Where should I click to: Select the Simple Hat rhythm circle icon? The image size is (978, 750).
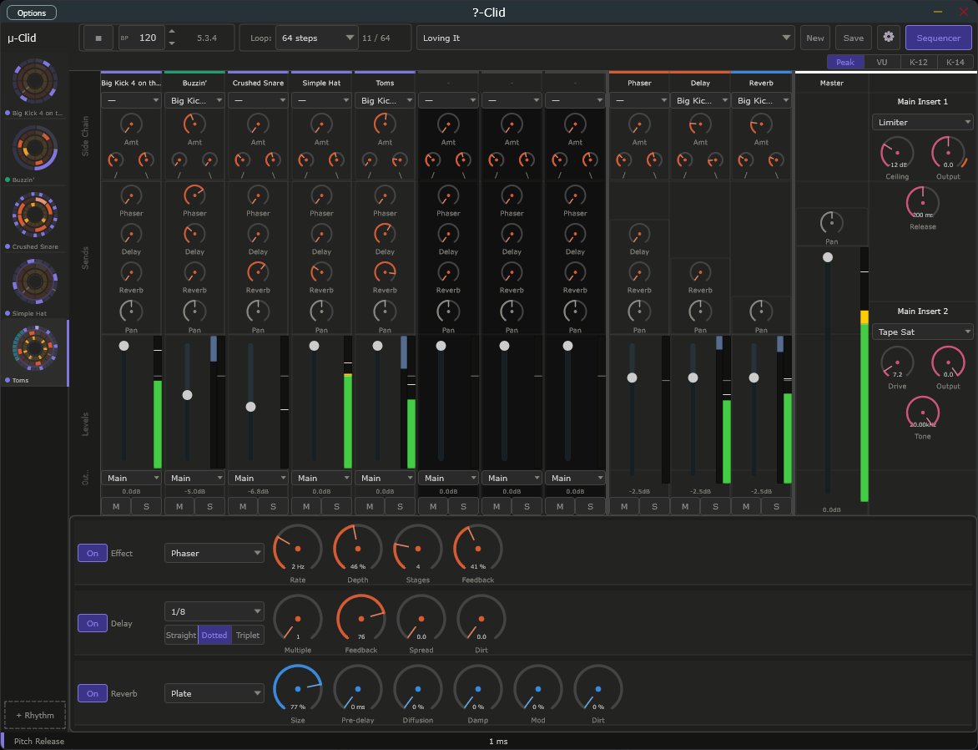click(36, 282)
